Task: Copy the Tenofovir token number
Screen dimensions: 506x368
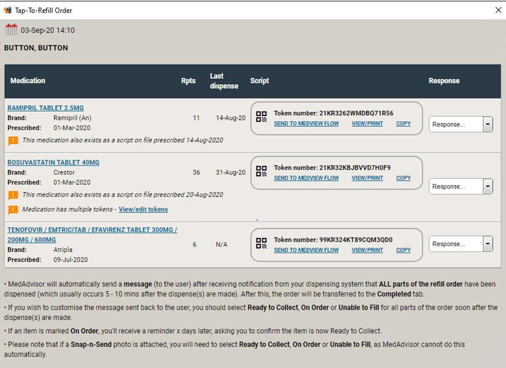Action: click(x=404, y=250)
